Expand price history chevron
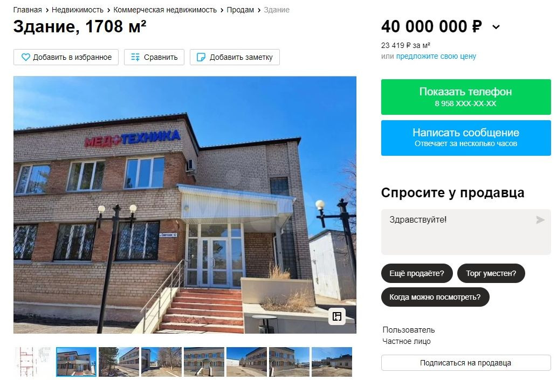This screenshot has width=557, height=380. coord(496,27)
